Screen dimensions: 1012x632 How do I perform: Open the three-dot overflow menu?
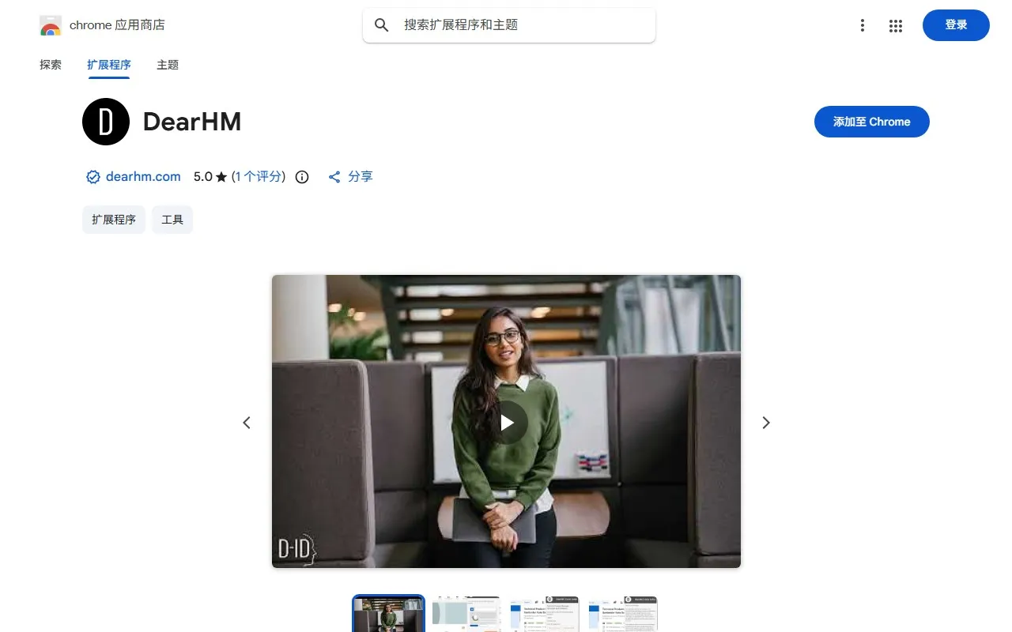(x=862, y=25)
